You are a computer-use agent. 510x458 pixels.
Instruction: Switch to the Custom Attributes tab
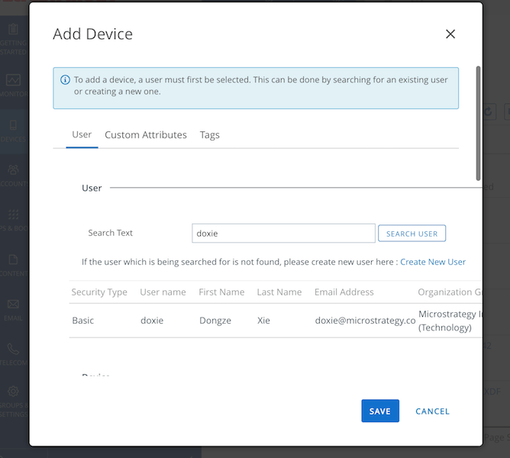coord(145,135)
